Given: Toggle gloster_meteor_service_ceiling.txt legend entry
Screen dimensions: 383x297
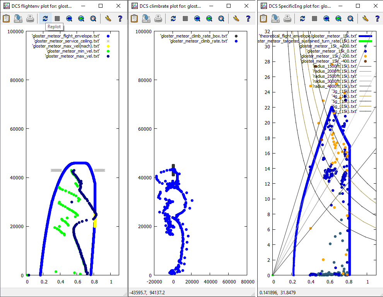Looking at the screenshot, I should pos(67,41).
